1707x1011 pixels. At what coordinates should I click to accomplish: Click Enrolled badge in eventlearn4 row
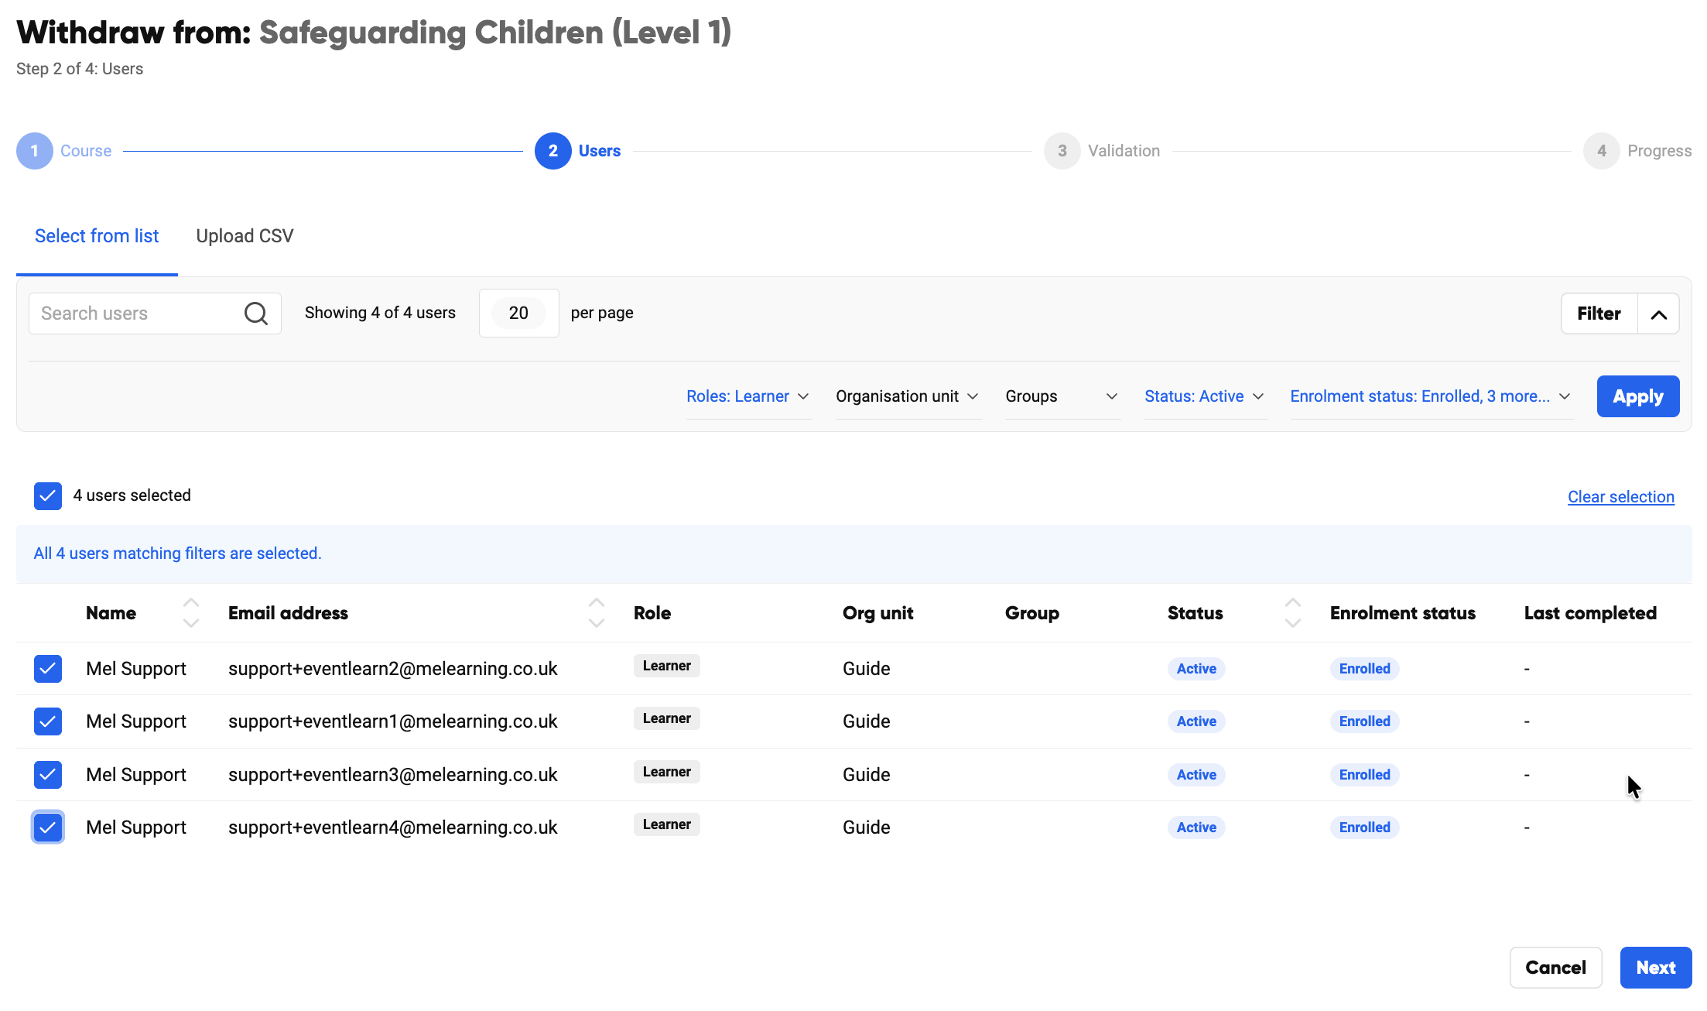(x=1364, y=828)
